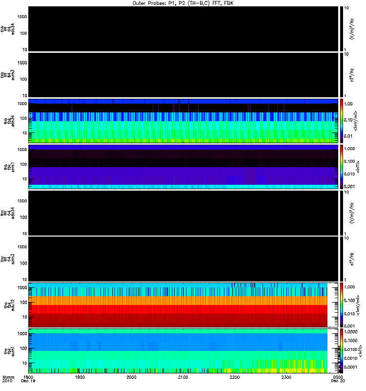Click the thc fbk edc12 spectrogram panel
The height and width of the screenshot is (391, 366).
pyautogui.click(x=183, y=305)
